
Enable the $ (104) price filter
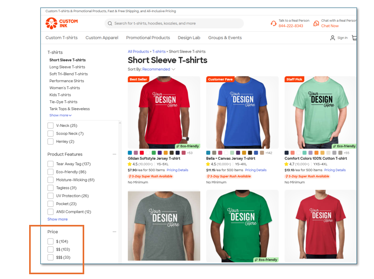51,241
